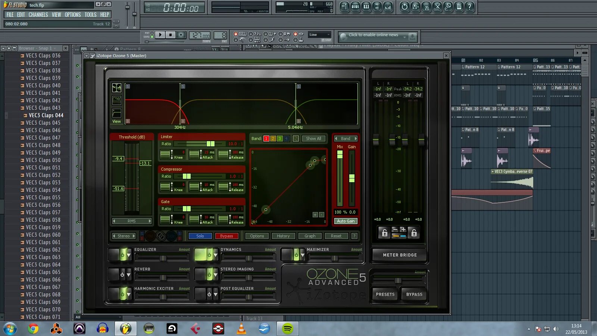
Task: Select Pat mode radio button
Action: 151,33
